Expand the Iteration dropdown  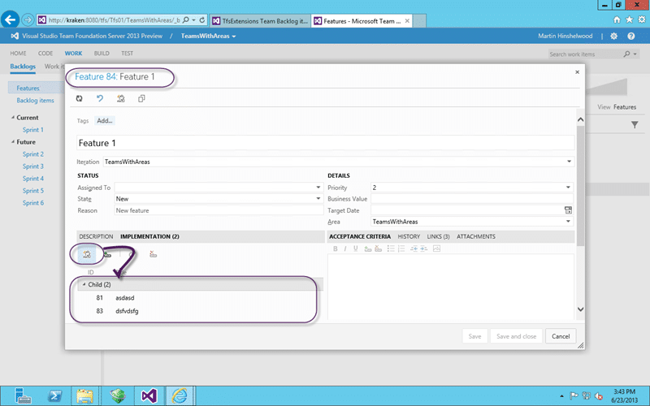pyautogui.click(x=569, y=162)
